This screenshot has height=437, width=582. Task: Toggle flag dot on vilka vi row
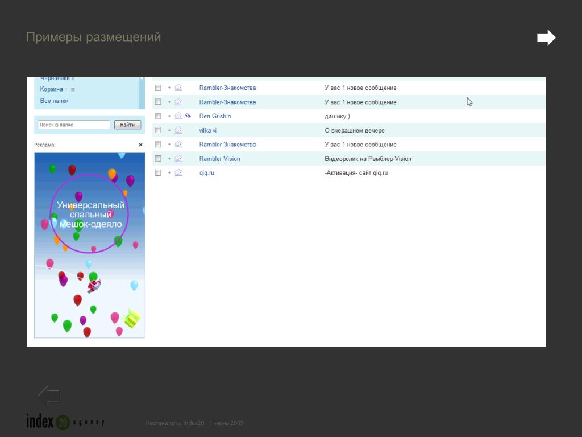[169, 130]
